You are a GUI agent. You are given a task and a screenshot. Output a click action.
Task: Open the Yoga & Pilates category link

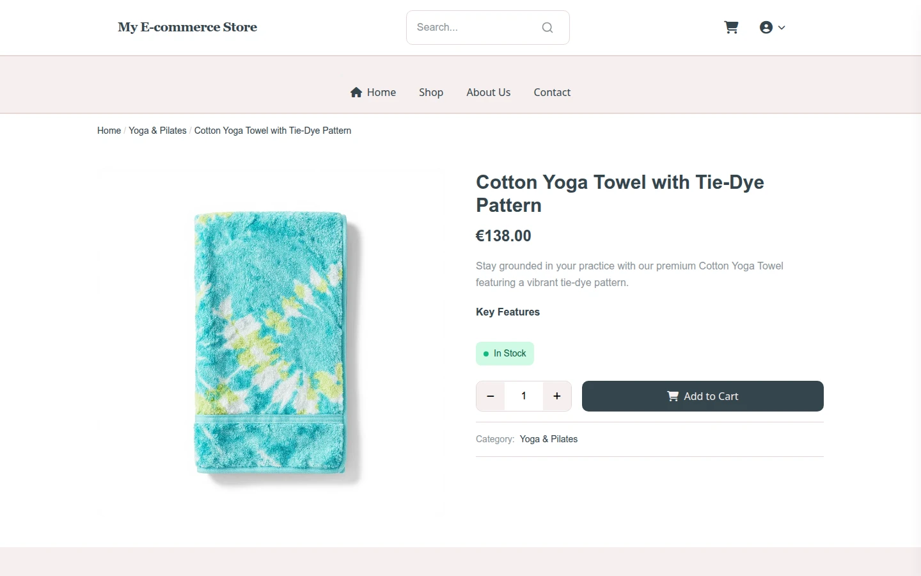coord(549,439)
